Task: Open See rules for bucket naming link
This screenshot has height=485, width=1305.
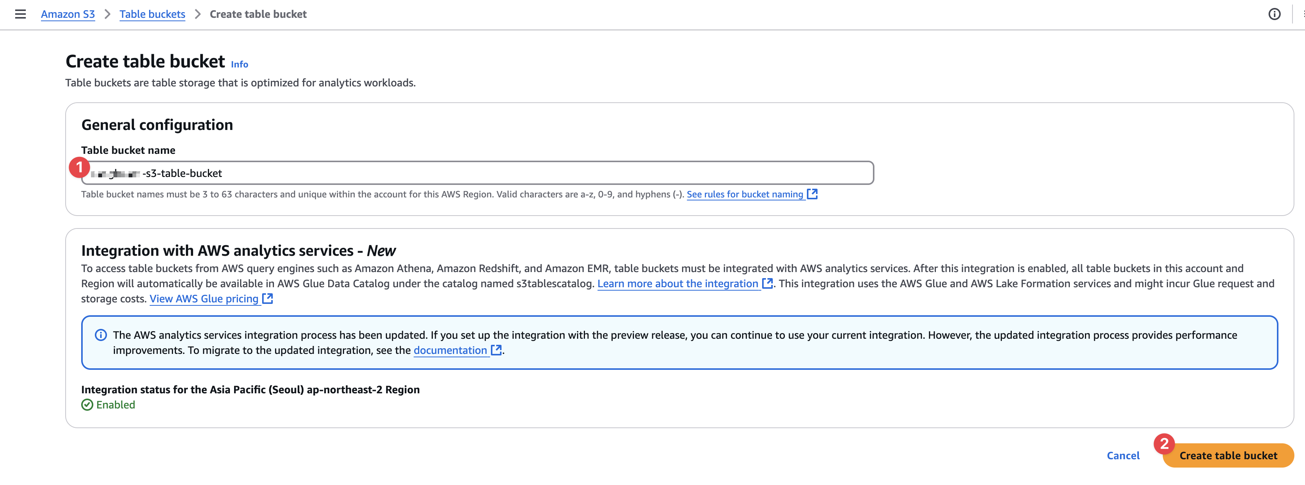Action: point(745,194)
